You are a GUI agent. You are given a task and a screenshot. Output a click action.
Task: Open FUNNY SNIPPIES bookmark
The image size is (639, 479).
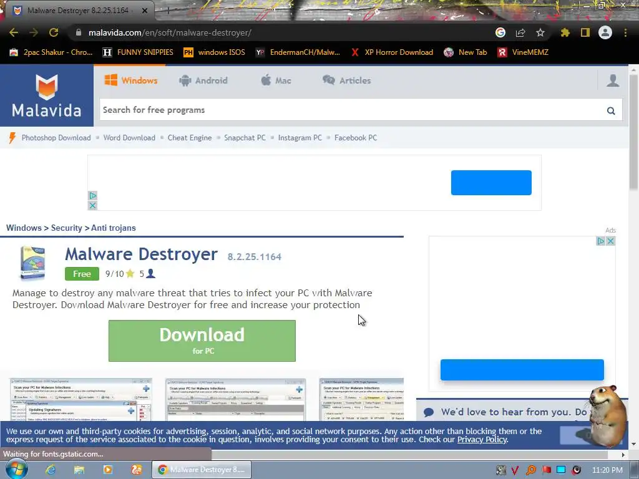(x=138, y=52)
